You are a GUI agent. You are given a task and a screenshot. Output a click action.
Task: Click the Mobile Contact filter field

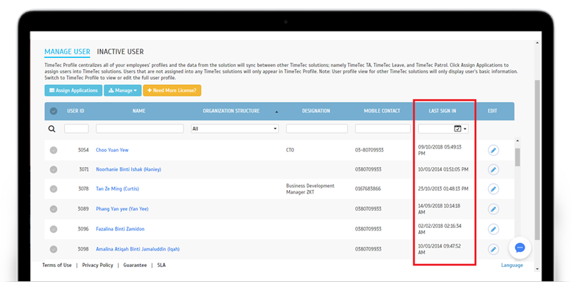tap(383, 129)
